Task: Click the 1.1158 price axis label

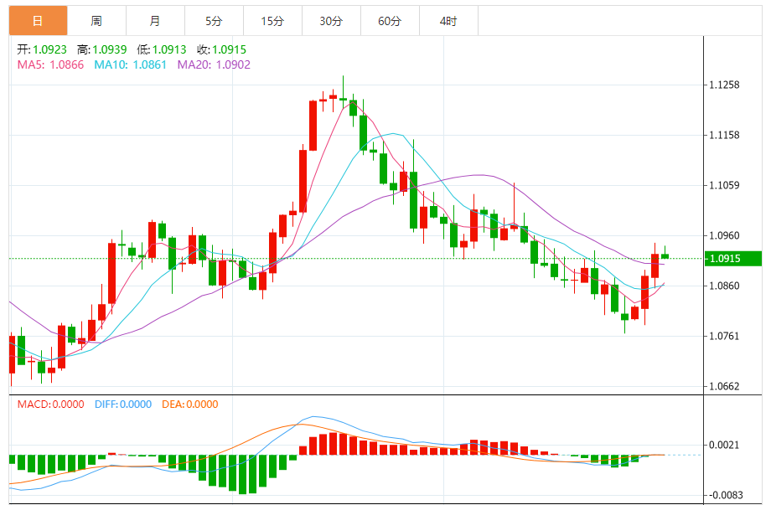Action: [x=724, y=135]
